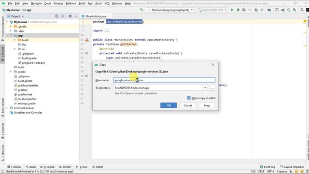Start debugging with the bug icon

(x=238, y=10)
